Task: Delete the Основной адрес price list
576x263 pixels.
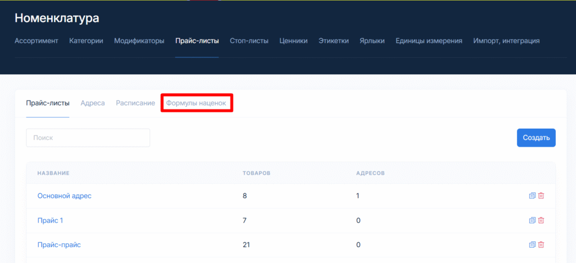Action: click(541, 196)
